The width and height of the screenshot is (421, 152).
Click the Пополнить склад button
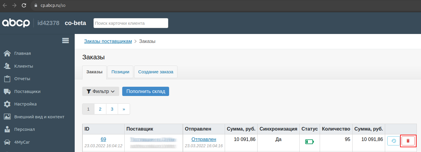[146, 91]
